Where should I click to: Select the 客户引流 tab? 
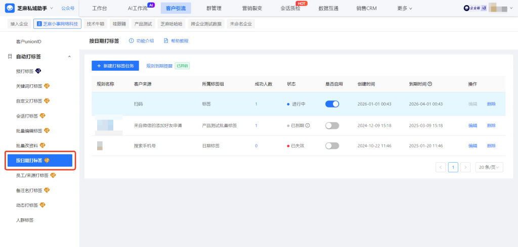176,8
